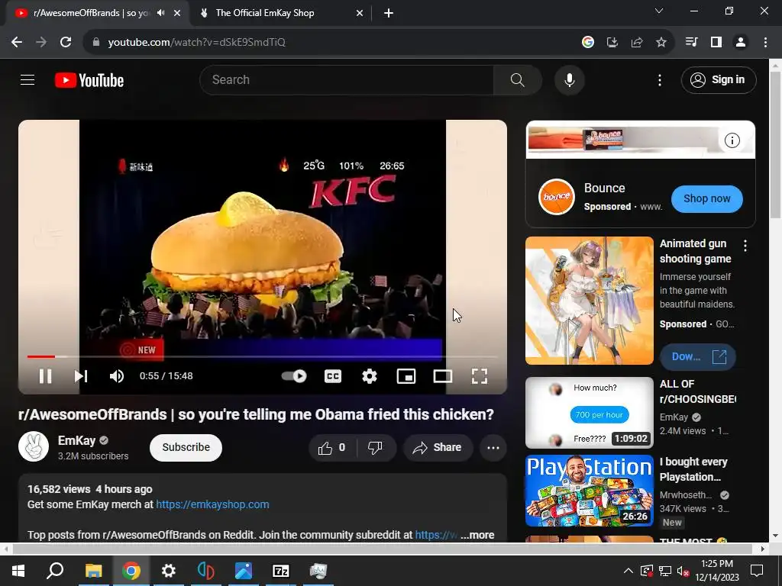Click Sign in button
782x586 pixels.
point(719,79)
